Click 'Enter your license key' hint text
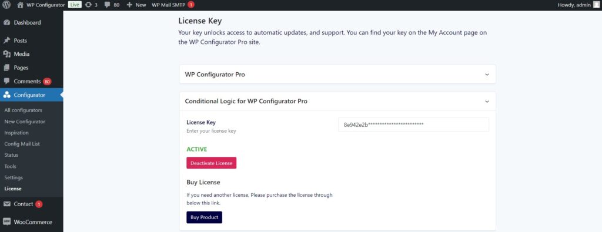The width and height of the screenshot is (602, 232). (211, 131)
